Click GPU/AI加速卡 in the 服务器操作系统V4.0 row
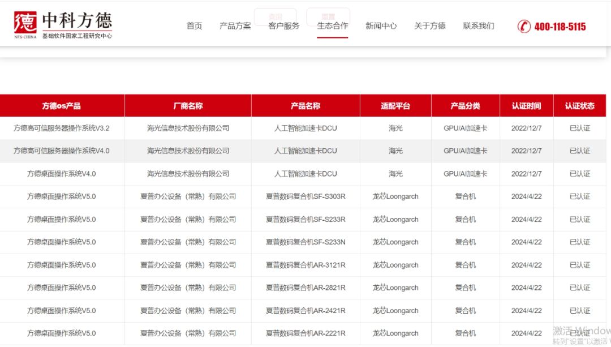The width and height of the screenshot is (611, 347). 465,151
